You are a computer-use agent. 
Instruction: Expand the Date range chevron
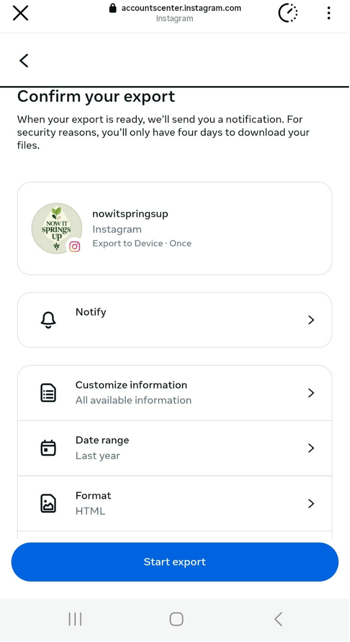coord(311,448)
